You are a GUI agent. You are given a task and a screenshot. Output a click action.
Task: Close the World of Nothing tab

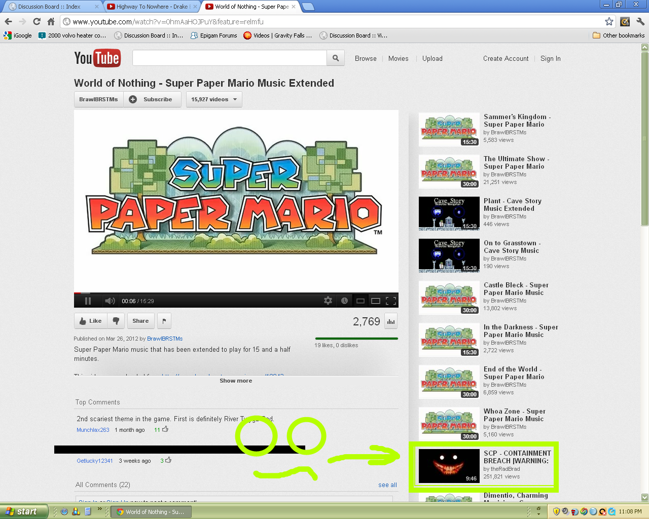click(294, 7)
